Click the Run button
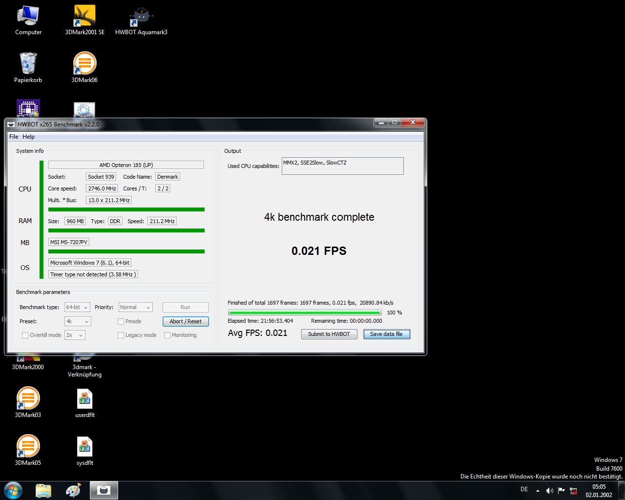 coord(186,307)
